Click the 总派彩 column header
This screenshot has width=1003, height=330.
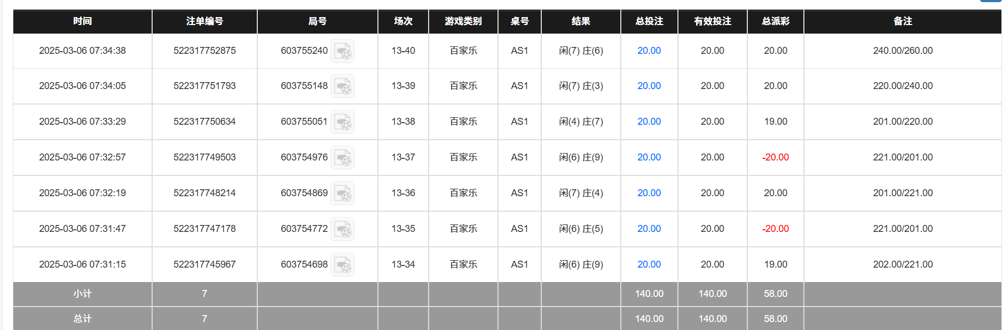pyautogui.click(x=775, y=21)
